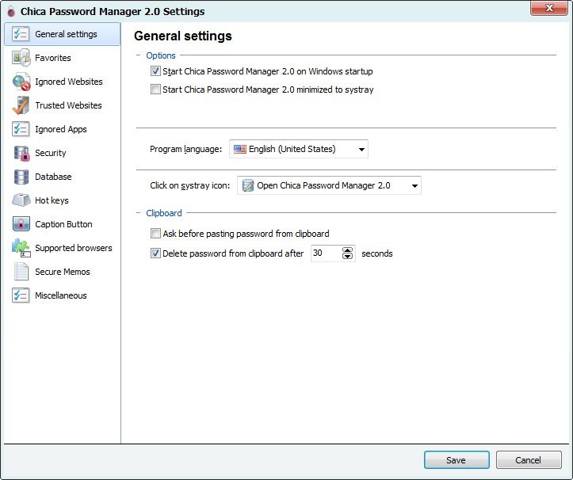
Task: Toggle delete password from clipboard checkbox
Action: (155, 253)
